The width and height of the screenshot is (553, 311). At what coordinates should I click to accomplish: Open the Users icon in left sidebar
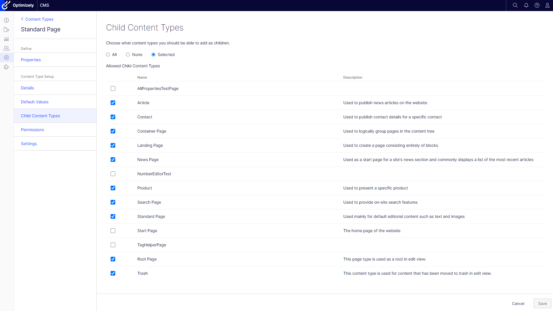click(x=6, y=48)
